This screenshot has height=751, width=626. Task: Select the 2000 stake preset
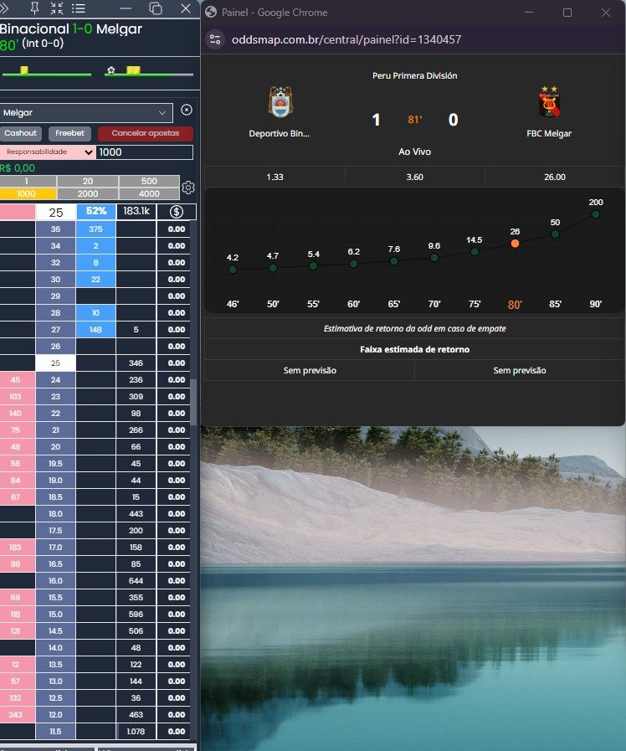click(87, 193)
